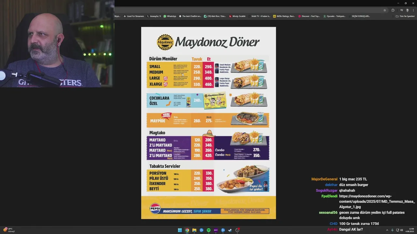Open the Discover - Find Top... bookmark

click(x=309, y=16)
